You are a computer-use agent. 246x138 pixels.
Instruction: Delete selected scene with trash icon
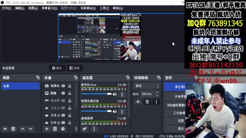pos(13,129)
